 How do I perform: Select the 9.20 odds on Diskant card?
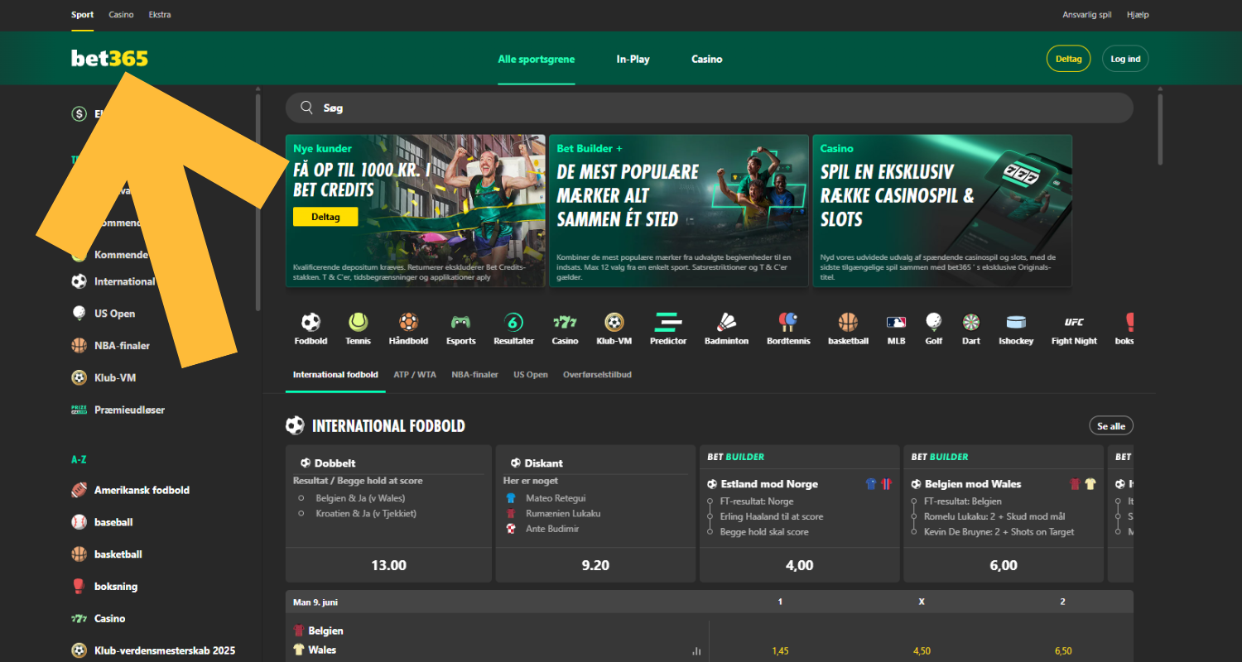click(x=595, y=566)
